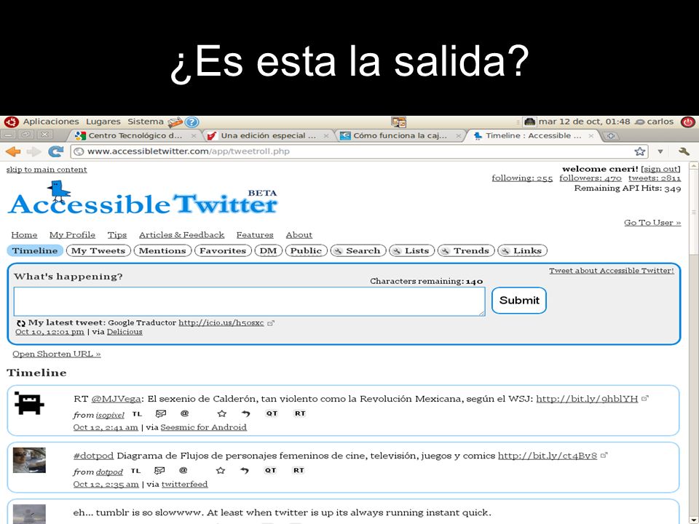Click the date and time display
This screenshot has width=699, height=524.
584,122
